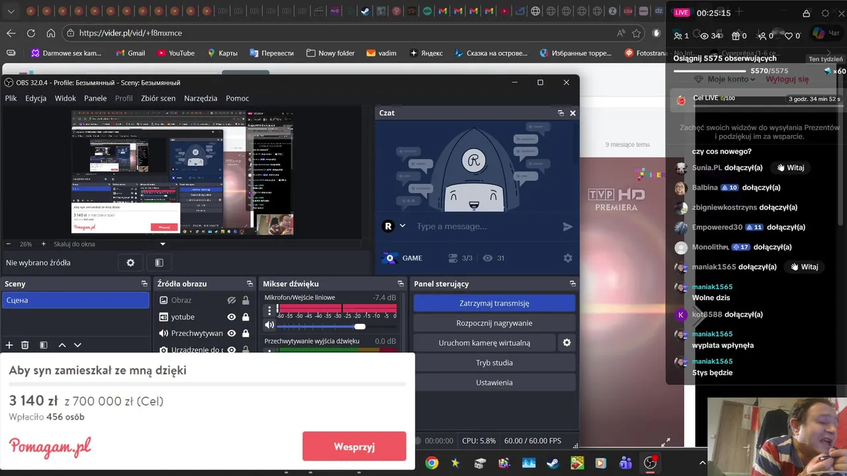Screen dimensions: 847x476
Task: Toggle visibility of Obraz source
Action: coord(232,300)
